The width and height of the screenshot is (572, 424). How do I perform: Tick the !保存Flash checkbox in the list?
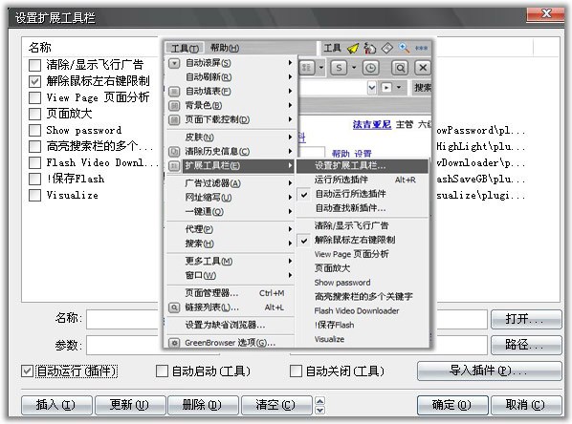coord(34,179)
